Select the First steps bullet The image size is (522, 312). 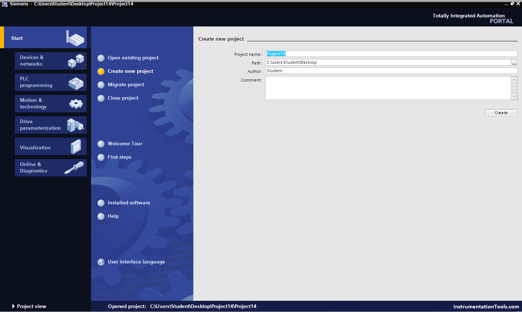click(x=101, y=157)
